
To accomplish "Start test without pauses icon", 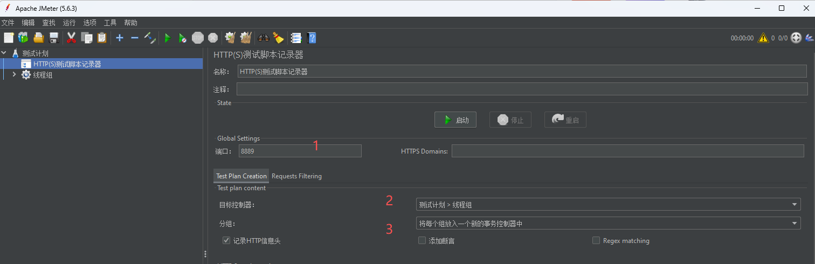I will [x=183, y=38].
